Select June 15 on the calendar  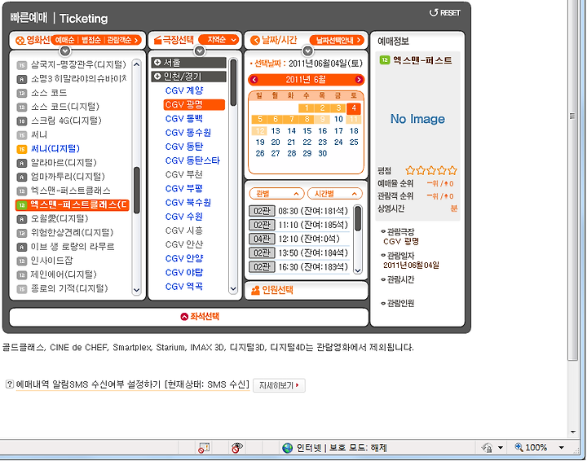click(307, 131)
